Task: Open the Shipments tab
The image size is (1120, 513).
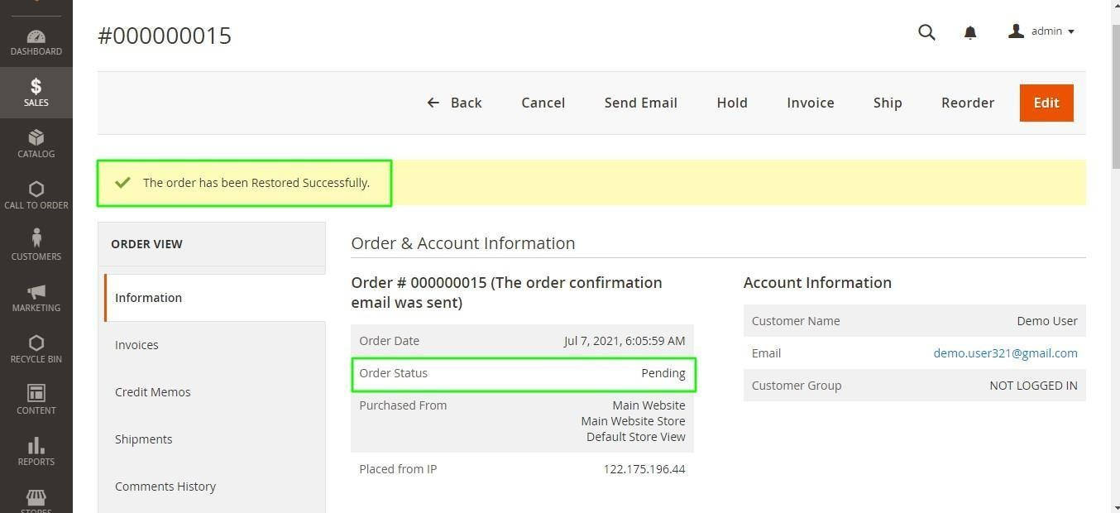Action: point(143,439)
